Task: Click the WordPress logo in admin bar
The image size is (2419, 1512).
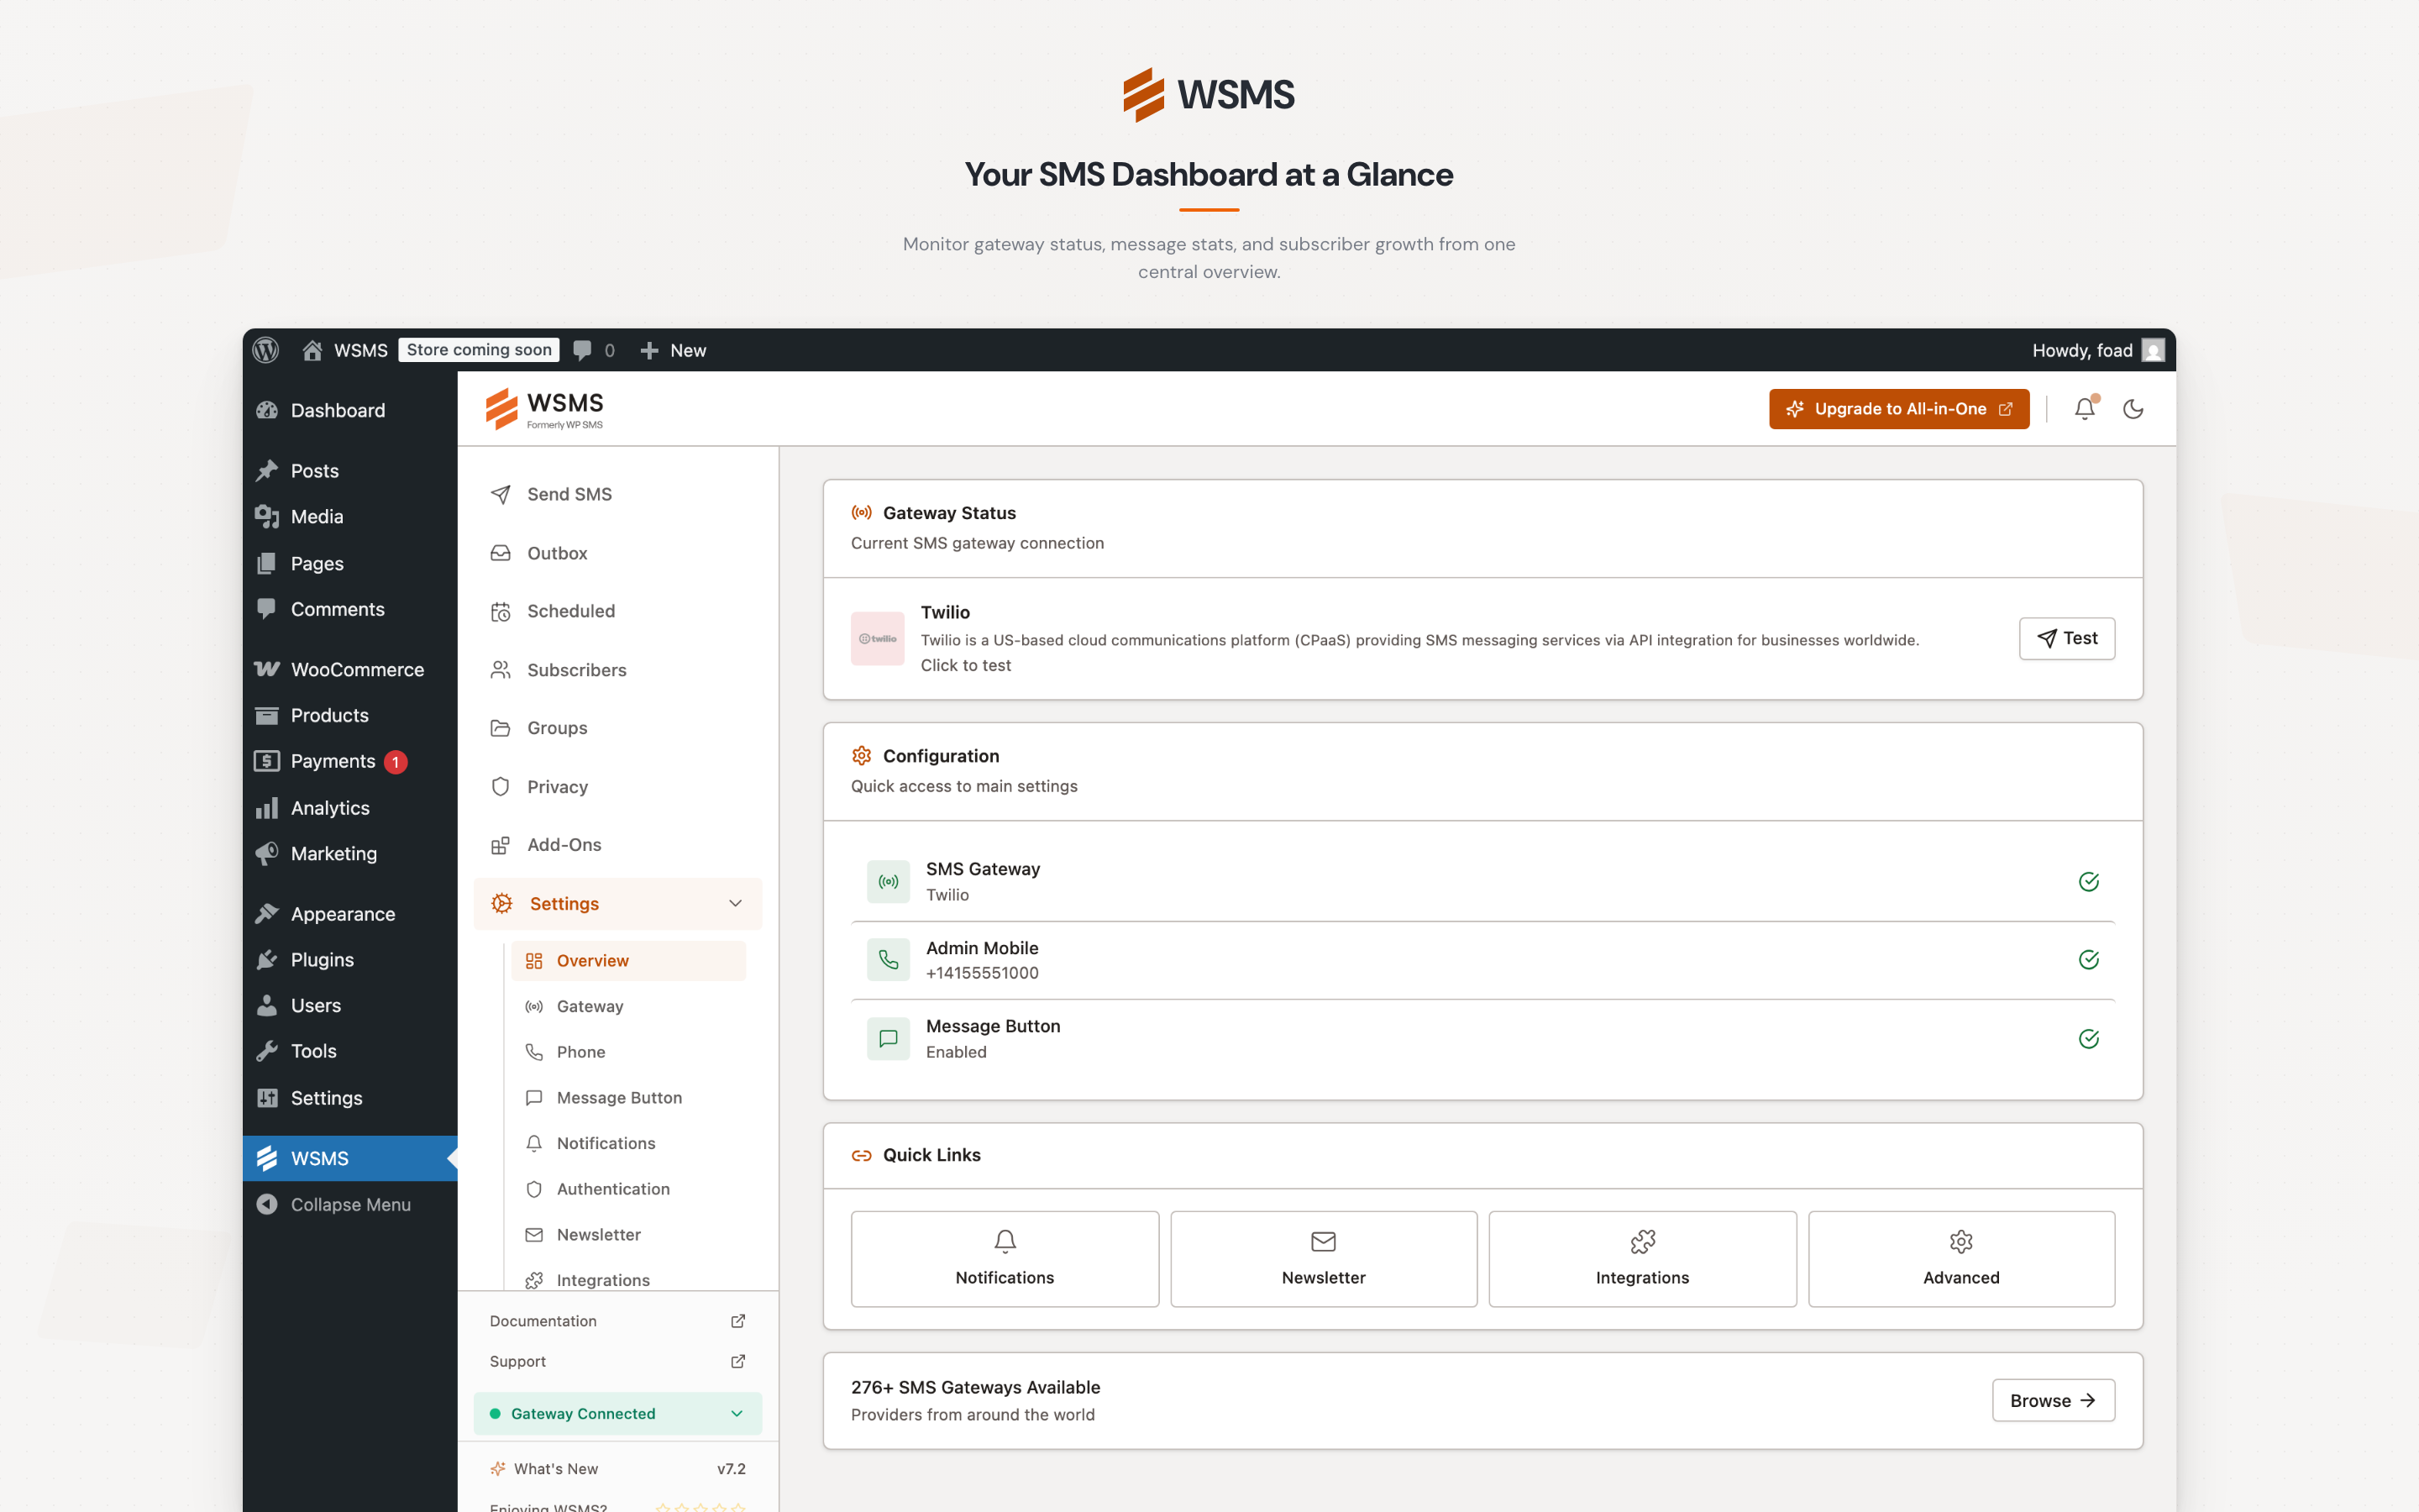Action: tap(265, 350)
